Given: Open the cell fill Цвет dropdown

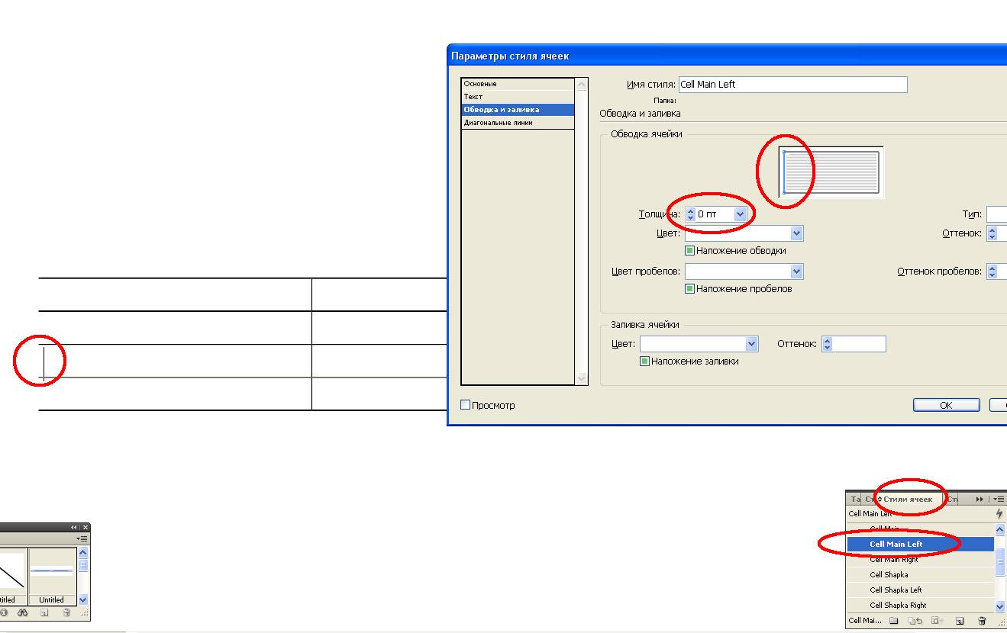Looking at the screenshot, I should (752, 344).
